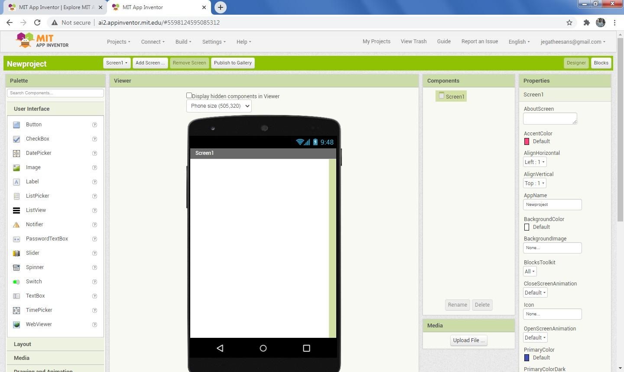
Task: Select the Slider component icon
Action: coord(16,253)
